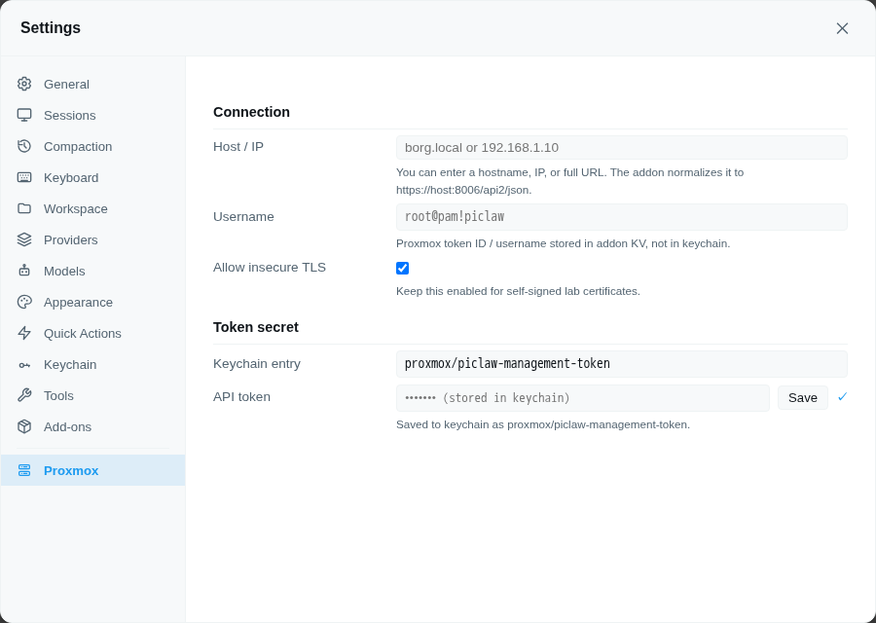Click the Keyboard icon in sidebar
The width and height of the screenshot is (876, 623).
pos(24,178)
